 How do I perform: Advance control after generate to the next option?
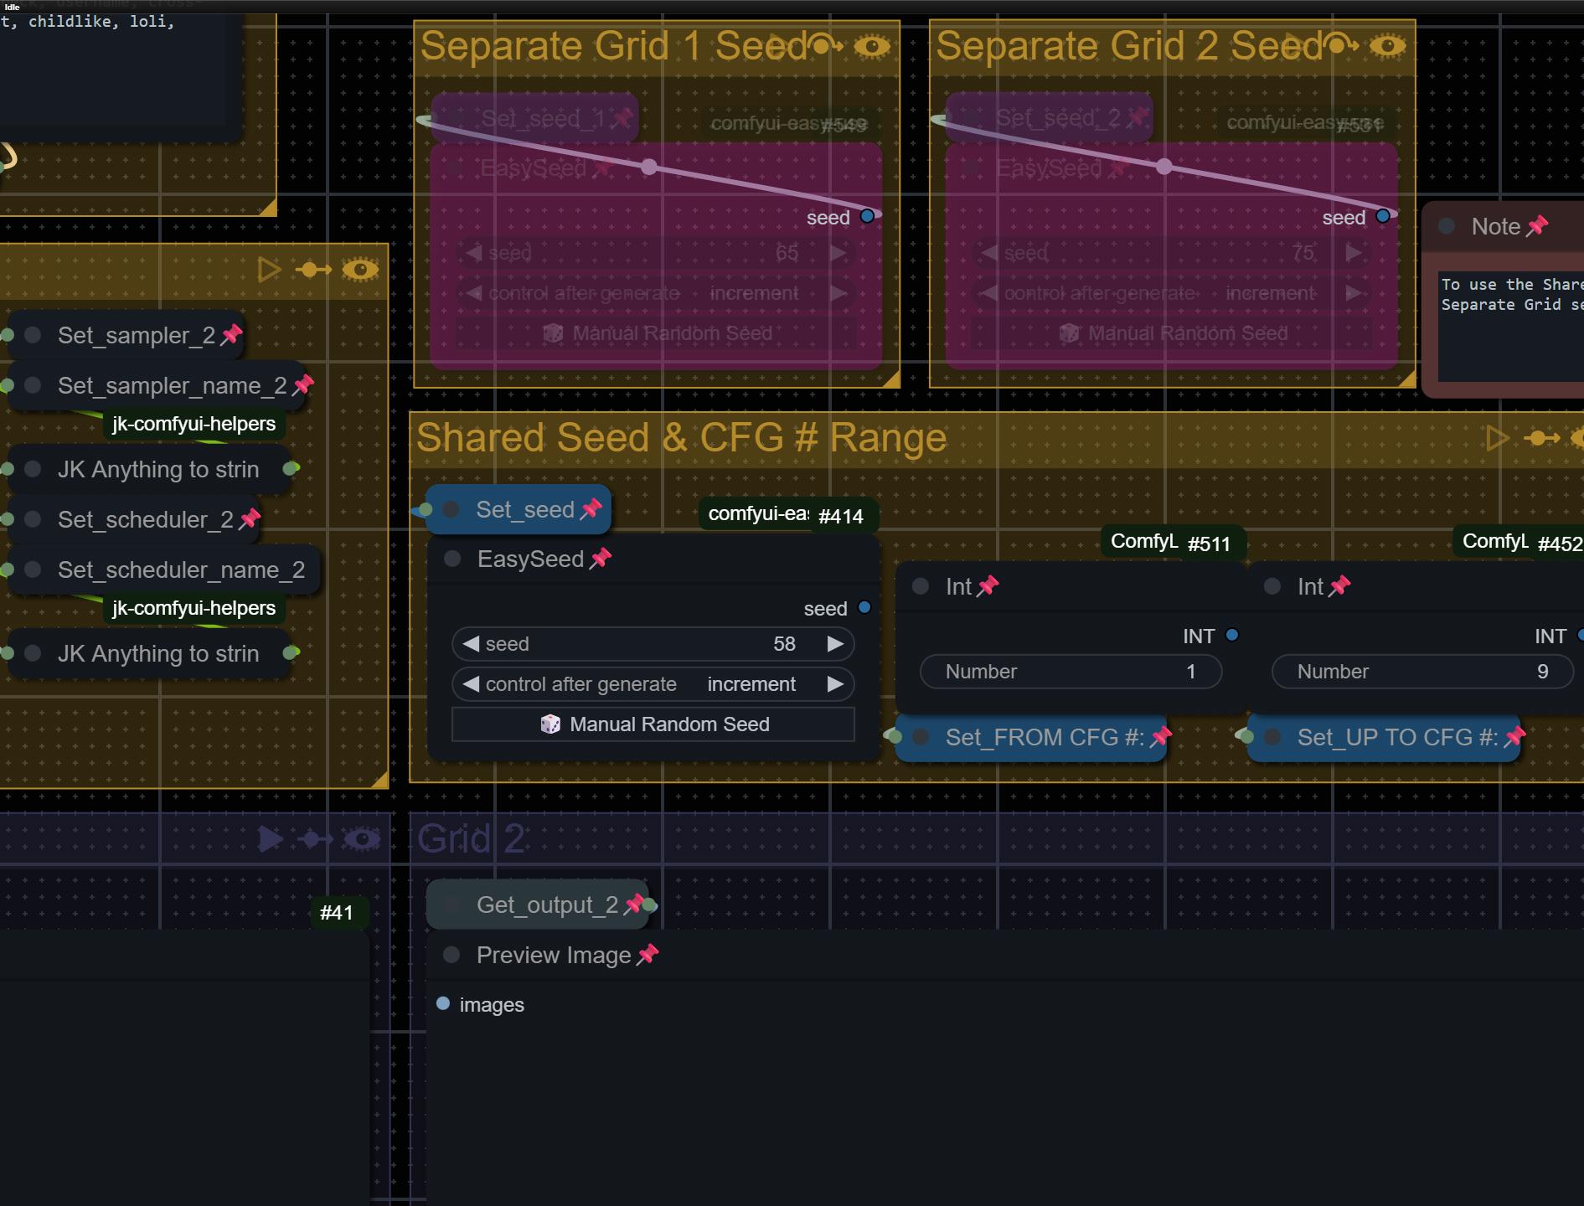[x=834, y=684]
